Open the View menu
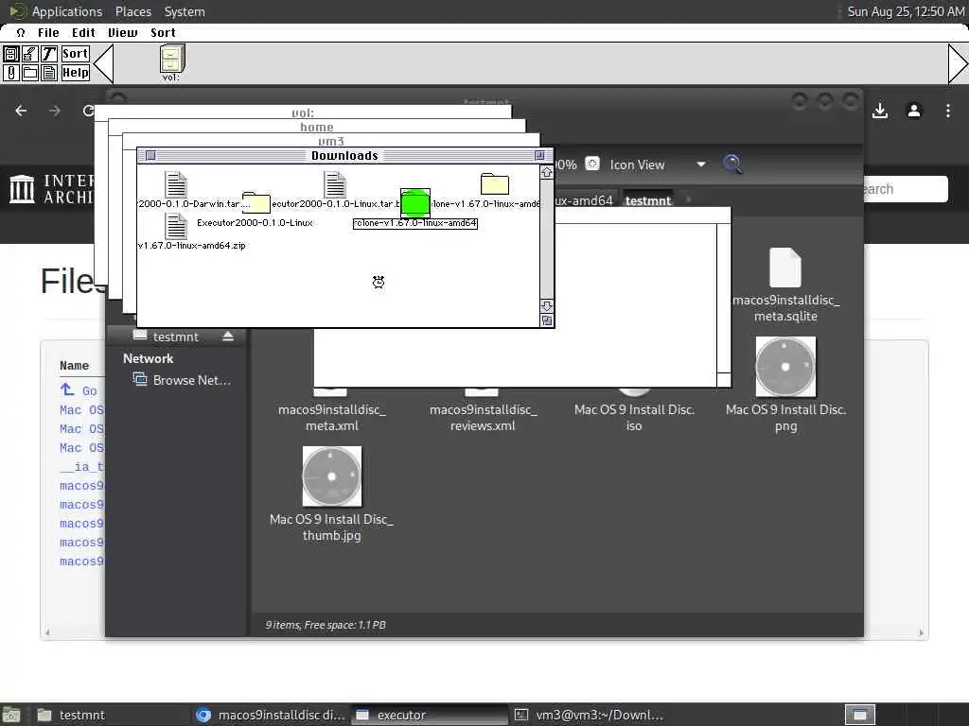Screen dimensions: 969x726 pos(122,33)
